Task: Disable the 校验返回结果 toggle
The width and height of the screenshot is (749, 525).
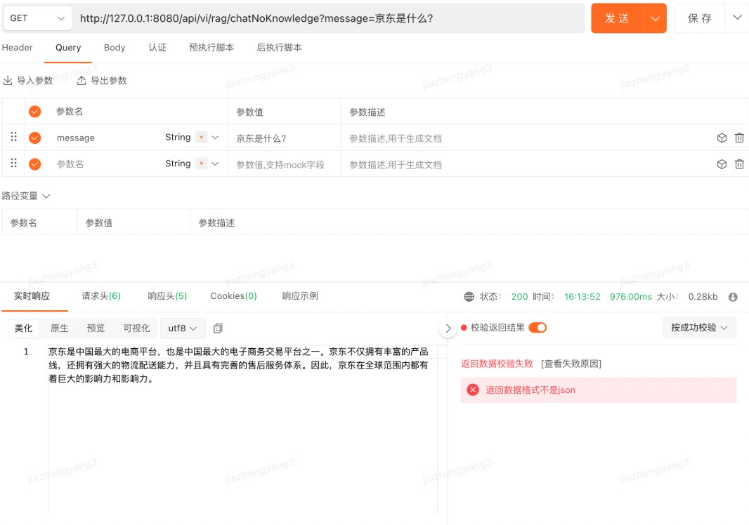Action: 536,328
